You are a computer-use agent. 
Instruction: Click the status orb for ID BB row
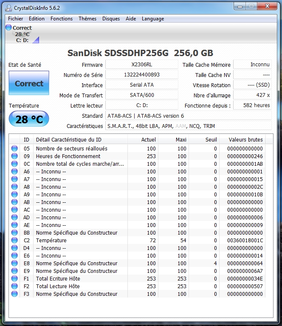click(14, 232)
